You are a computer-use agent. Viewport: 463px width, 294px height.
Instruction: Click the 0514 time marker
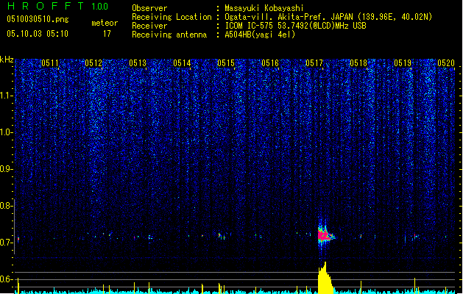pyautogui.click(x=182, y=63)
